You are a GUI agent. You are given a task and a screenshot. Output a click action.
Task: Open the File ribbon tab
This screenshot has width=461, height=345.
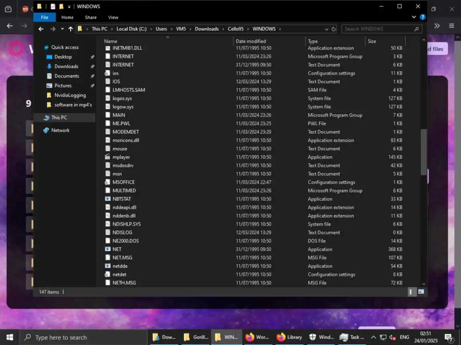44,17
